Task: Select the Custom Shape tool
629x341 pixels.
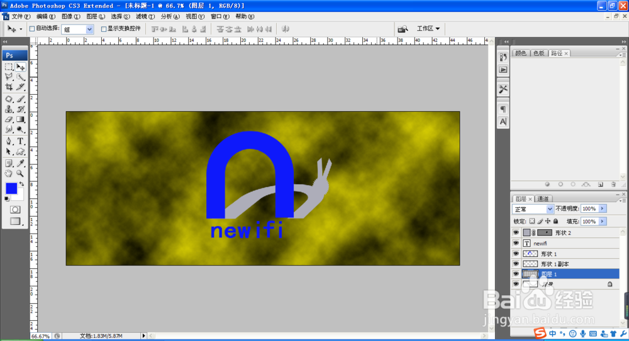Action: pyautogui.click(x=21, y=151)
